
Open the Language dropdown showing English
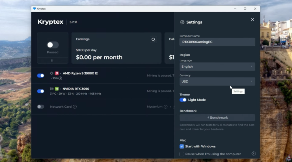[217, 66]
